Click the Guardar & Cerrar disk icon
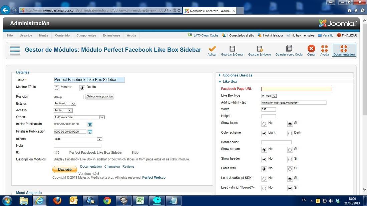367x206 pixels. tap(232, 49)
